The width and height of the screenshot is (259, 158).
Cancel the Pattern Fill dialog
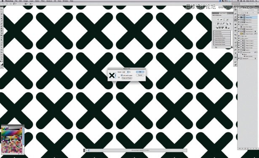(x=140, y=75)
